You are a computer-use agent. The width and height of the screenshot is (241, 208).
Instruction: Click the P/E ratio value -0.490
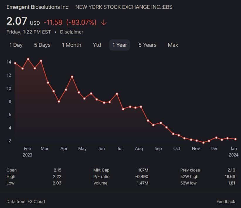[142, 177]
